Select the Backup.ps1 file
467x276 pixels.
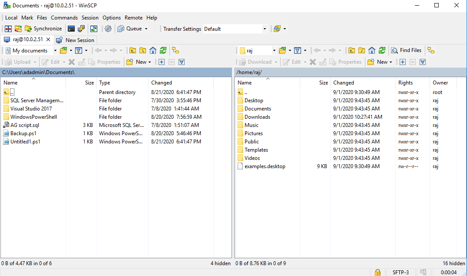click(23, 133)
